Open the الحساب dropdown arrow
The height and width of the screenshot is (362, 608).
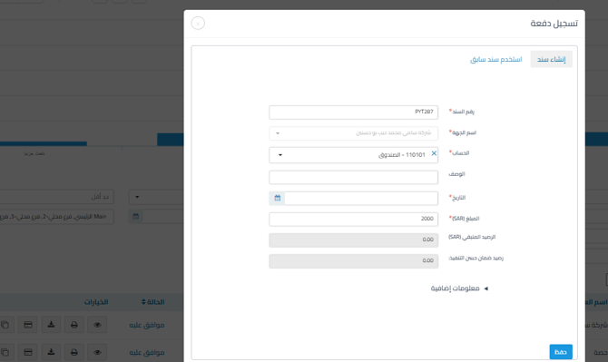click(280, 155)
